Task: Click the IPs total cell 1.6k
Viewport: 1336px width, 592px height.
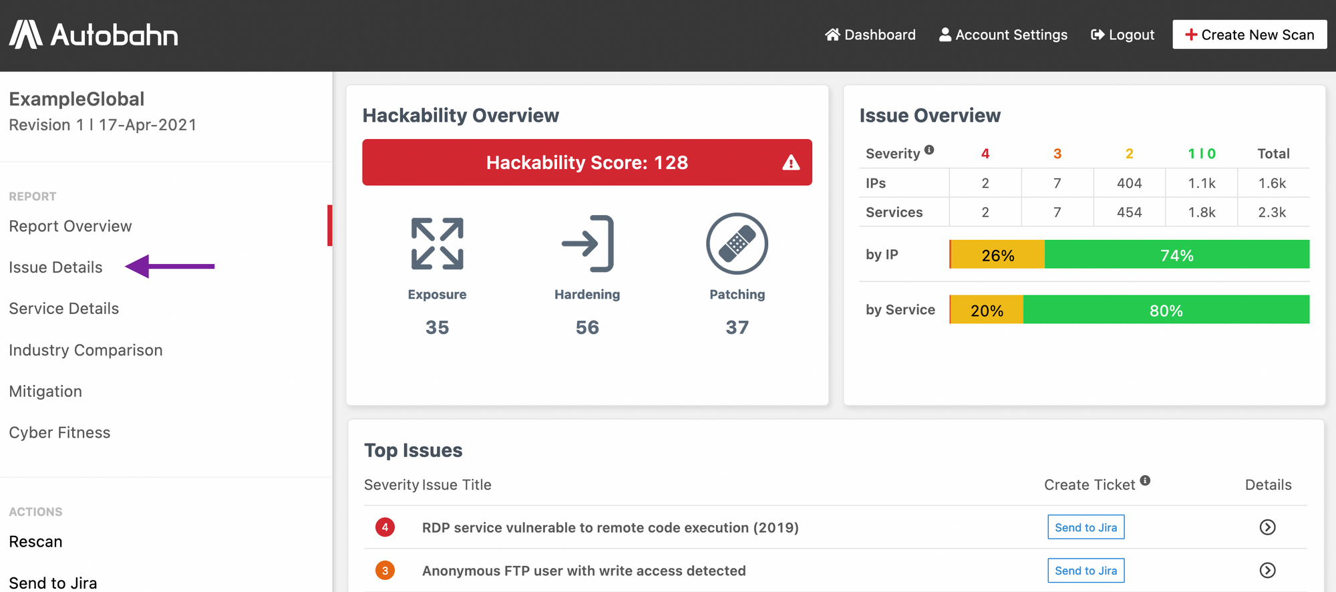Action: [x=1273, y=183]
